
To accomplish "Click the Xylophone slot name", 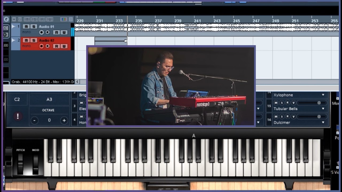I will (x=283, y=95).
